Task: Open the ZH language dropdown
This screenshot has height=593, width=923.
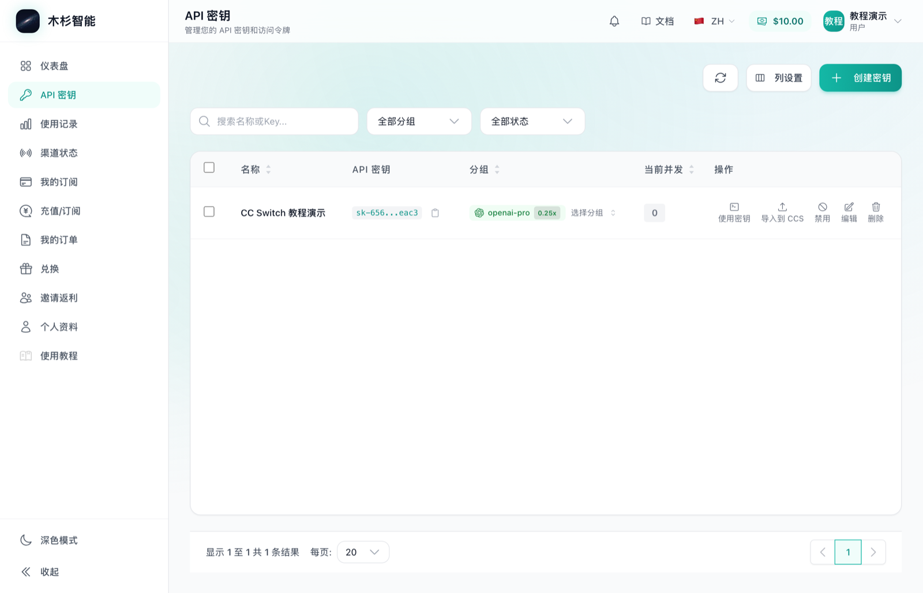Action: point(715,21)
